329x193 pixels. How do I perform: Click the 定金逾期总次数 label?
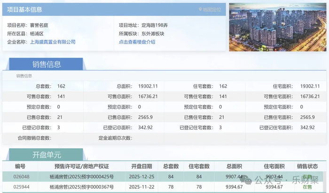pos(115,138)
